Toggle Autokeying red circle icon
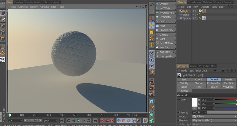This screenshot has width=237, height=126. pos(107,121)
